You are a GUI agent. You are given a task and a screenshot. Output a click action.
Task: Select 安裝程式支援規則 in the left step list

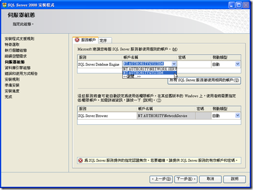(20, 39)
